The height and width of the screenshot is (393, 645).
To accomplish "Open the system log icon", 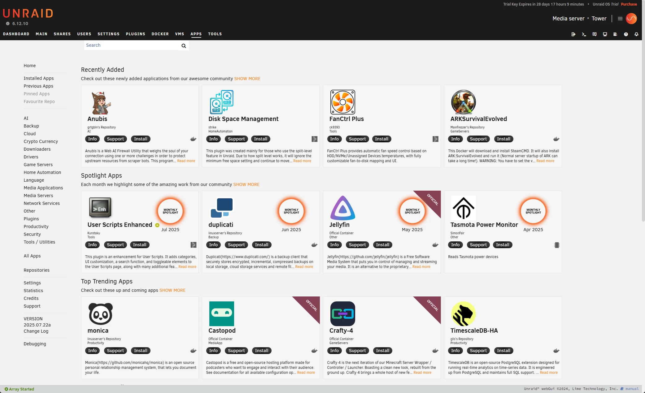I will (x=615, y=34).
